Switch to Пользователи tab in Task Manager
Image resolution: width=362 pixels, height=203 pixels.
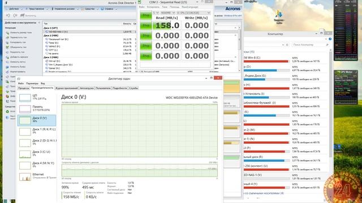tap(103, 88)
